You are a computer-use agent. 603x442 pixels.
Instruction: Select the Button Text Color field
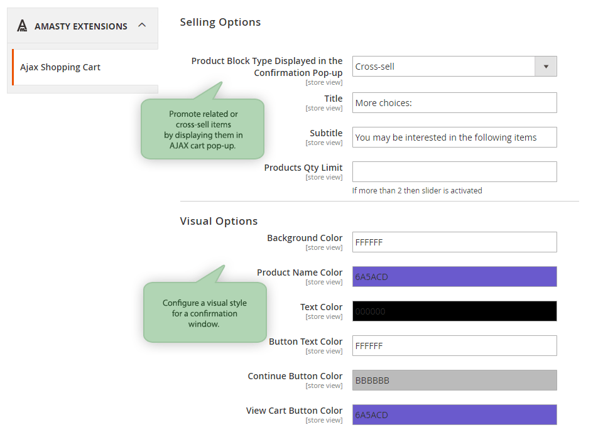[454, 346]
